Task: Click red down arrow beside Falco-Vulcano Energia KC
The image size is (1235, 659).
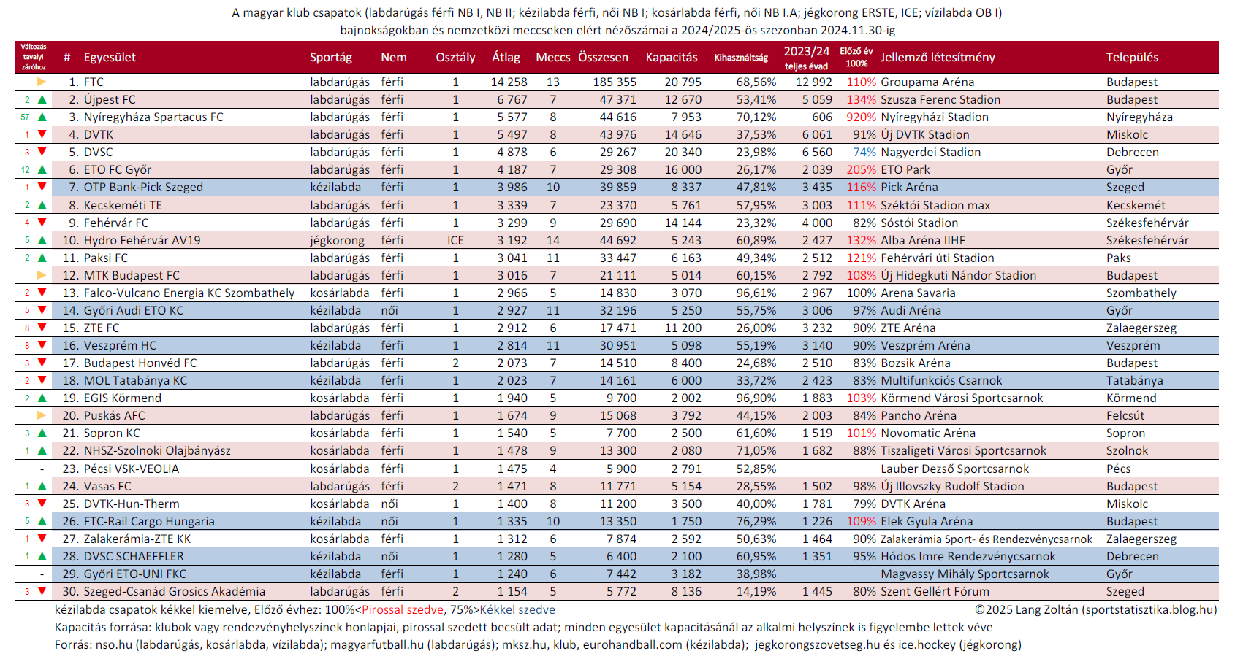Action: click(42, 293)
